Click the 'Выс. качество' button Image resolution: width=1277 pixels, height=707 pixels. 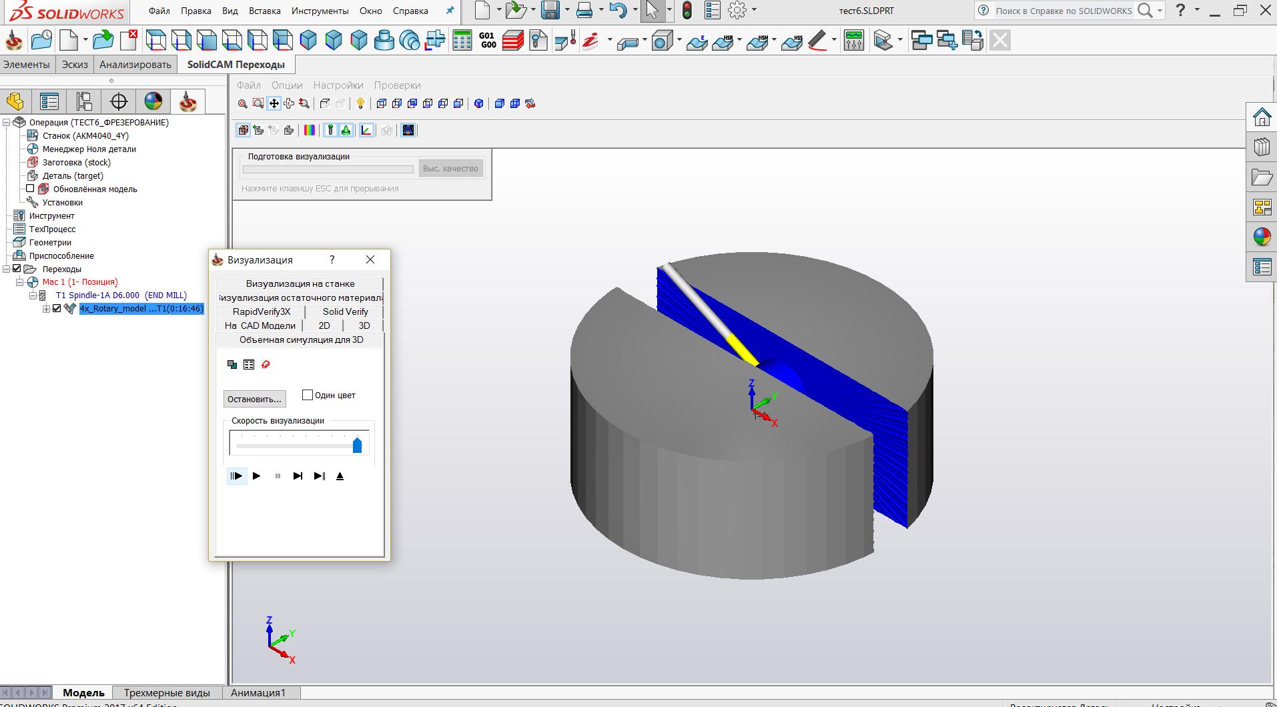(x=450, y=169)
